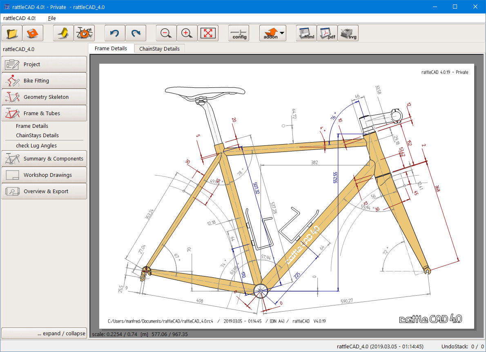Image resolution: width=486 pixels, height=352 pixels.
Task: Open the addon dropdown arrow
Action: (x=282, y=33)
